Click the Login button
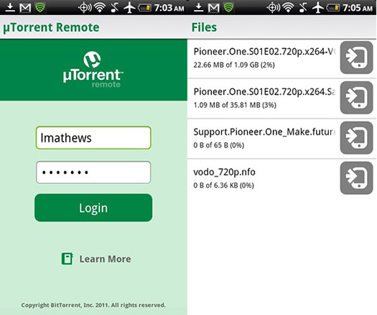Image resolution: width=377 pixels, height=315 pixels. click(93, 208)
